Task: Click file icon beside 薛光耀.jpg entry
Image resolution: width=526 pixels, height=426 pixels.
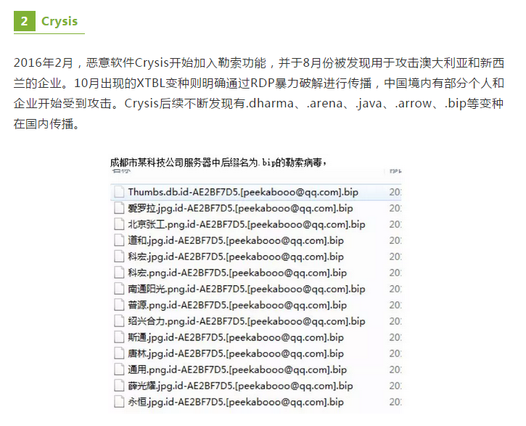Action: tap(119, 385)
